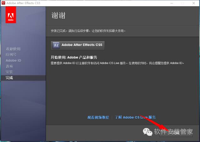Image resolution: width=200 pixels, height=142 pixels.
Task: Click the 完成 button at bottom right
Action: pyautogui.click(x=176, y=133)
